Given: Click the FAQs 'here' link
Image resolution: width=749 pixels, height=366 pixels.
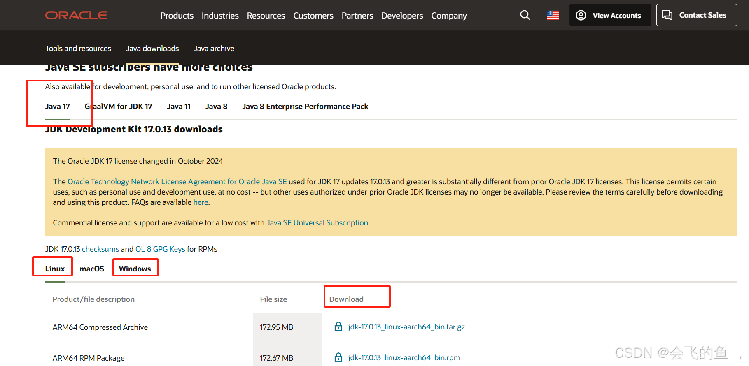Looking at the screenshot, I should pos(201,202).
